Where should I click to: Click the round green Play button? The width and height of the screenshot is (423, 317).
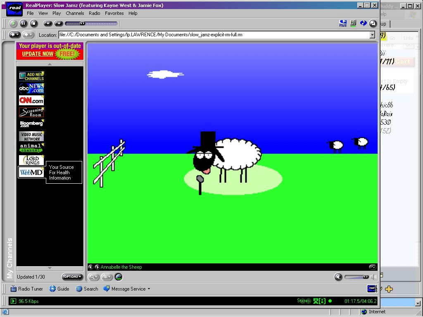pos(13,24)
